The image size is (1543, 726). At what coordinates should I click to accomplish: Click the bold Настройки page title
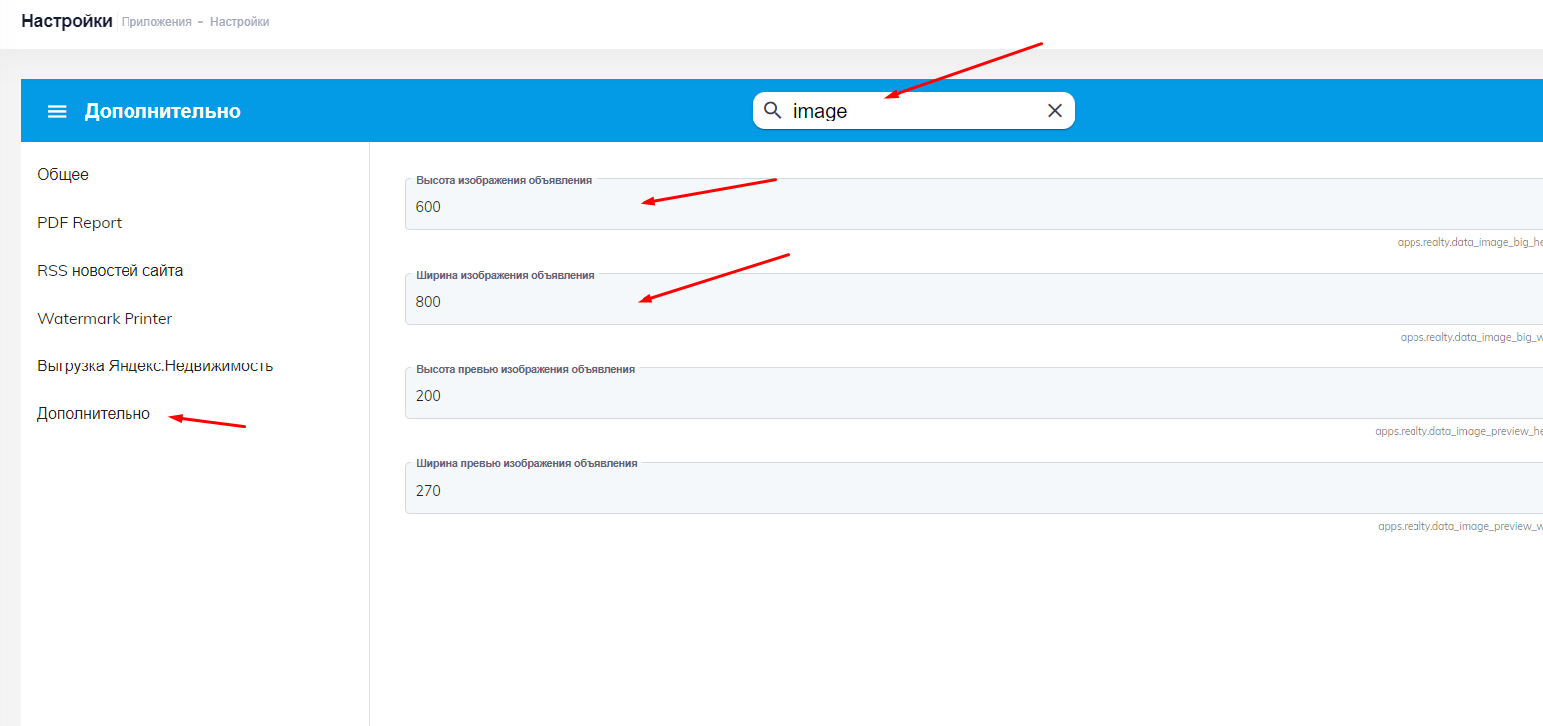coord(66,21)
